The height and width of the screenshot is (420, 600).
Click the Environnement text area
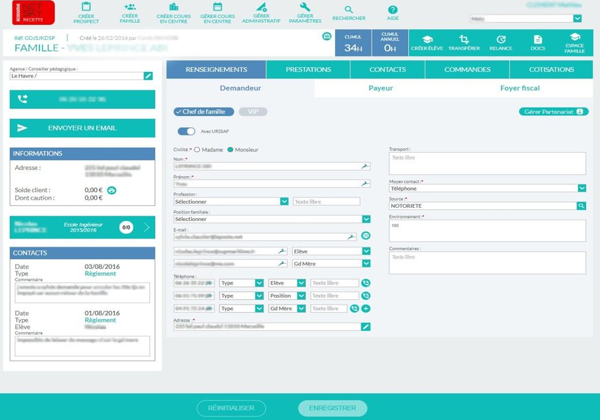pyautogui.click(x=487, y=231)
